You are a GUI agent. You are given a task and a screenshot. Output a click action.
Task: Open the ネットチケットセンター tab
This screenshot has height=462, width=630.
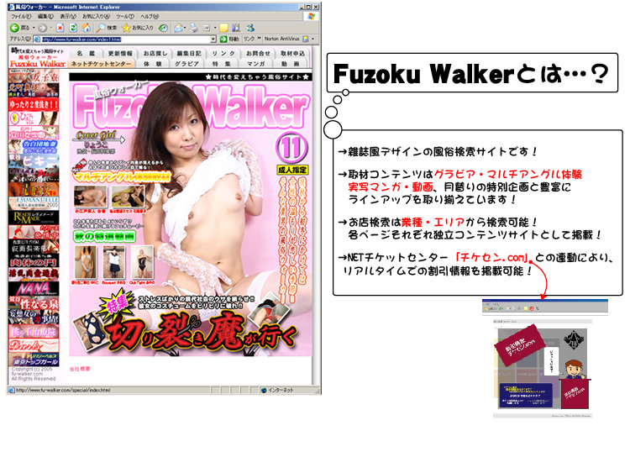click(102, 64)
